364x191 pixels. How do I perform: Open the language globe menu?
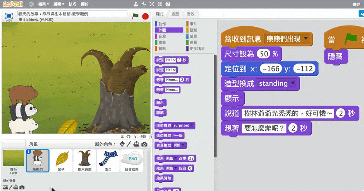(x=31, y=4)
